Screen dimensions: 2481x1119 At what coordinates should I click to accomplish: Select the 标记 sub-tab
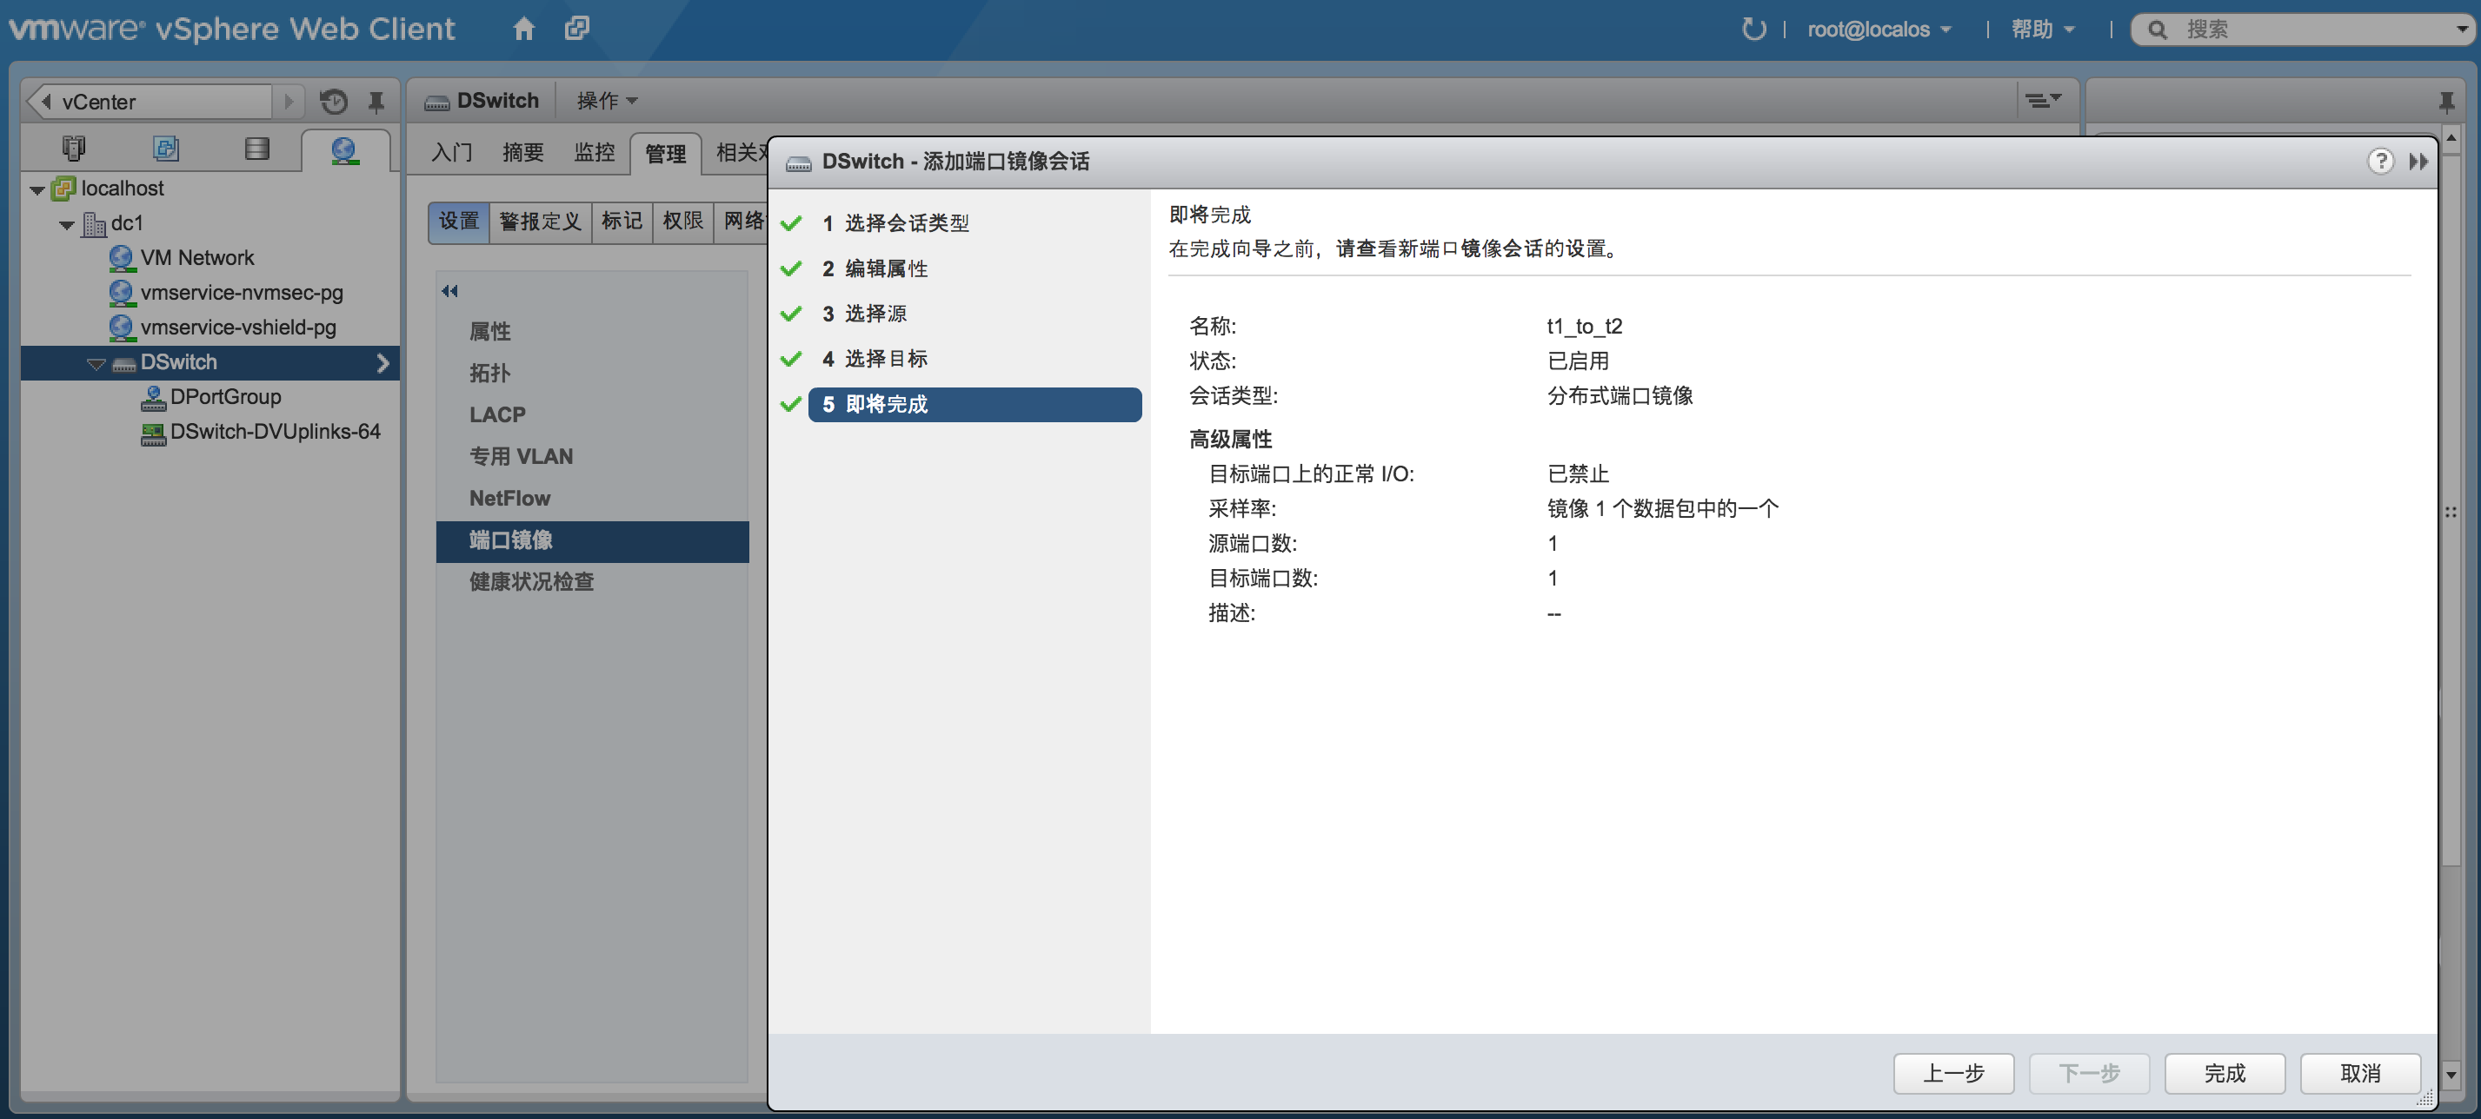tap(622, 222)
